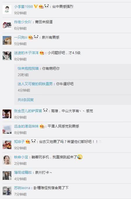131x199 pixels.
Task: Click the laughing-crying emoji in 铁申小宝's comment
Action: click(x=80, y=157)
